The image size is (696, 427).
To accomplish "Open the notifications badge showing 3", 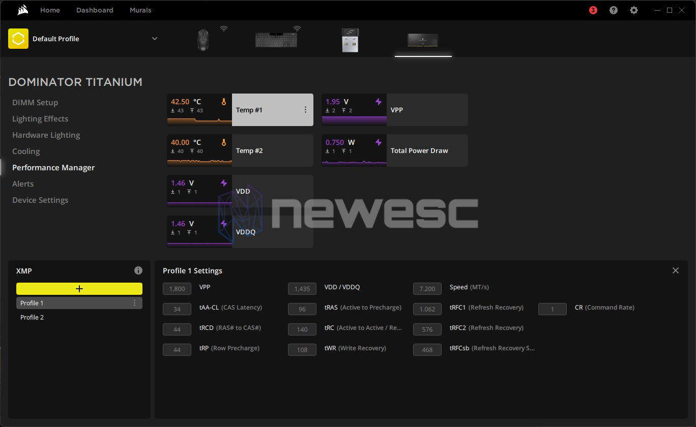I will [593, 10].
